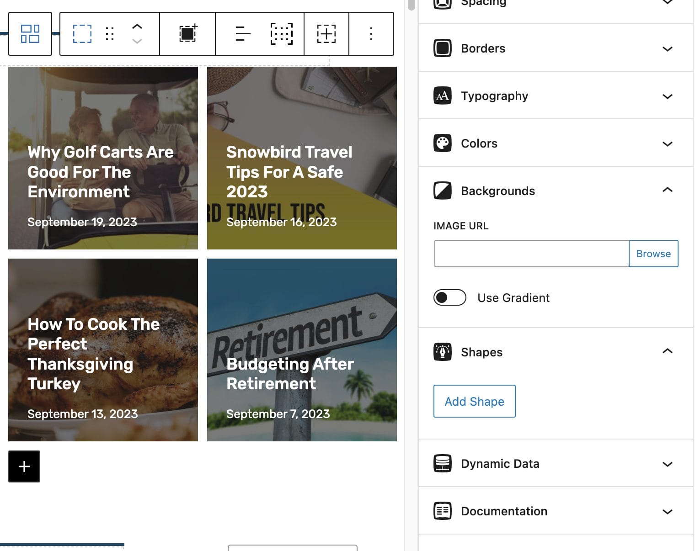Click the Image URL input field
This screenshot has height=551, width=695.
tap(531, 254)
